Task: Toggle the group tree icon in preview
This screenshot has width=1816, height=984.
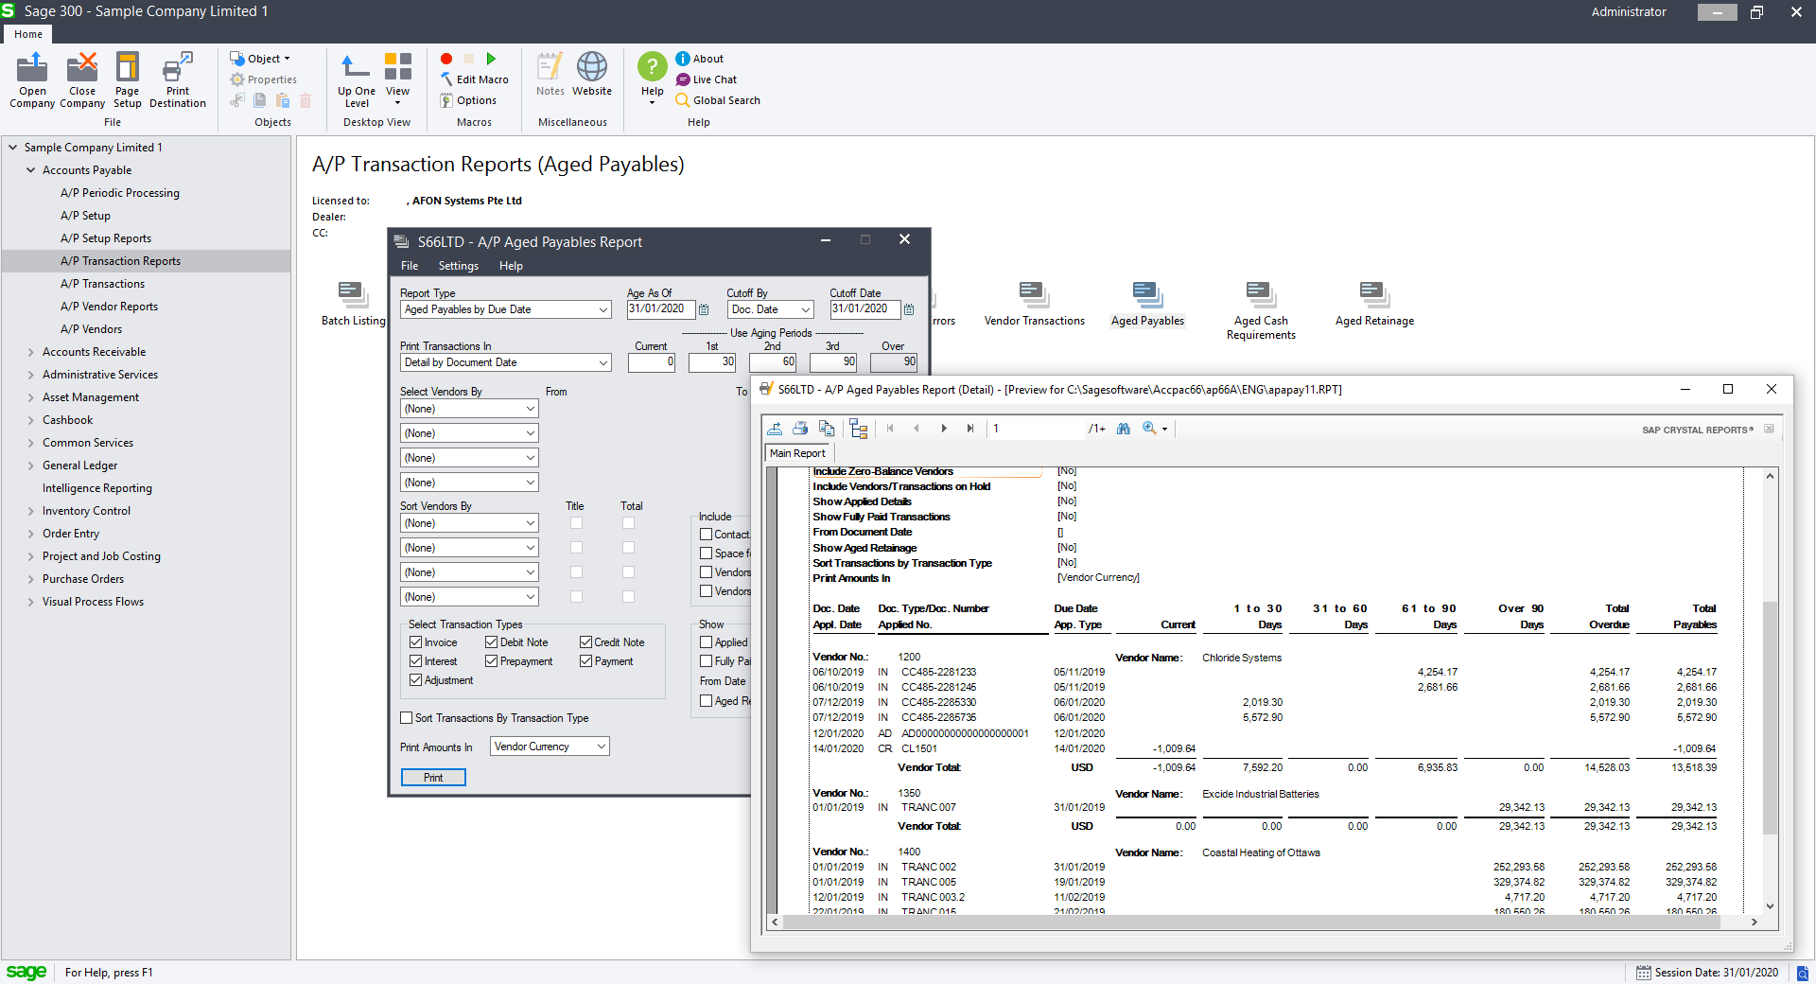Action: coord(859,429)
